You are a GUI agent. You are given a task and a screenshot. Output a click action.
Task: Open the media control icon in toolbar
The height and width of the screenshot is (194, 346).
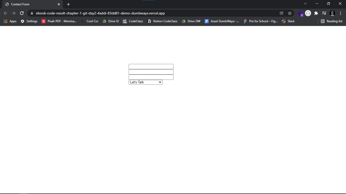pos(324,13)
